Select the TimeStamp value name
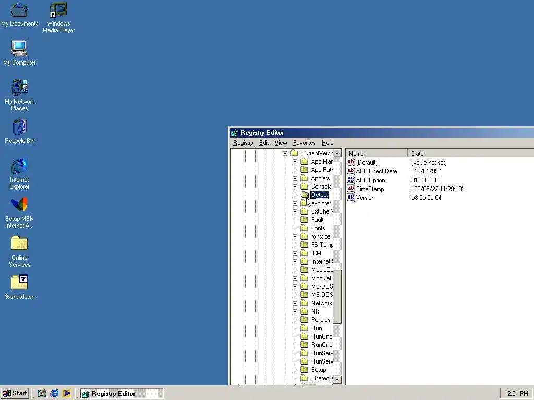 point(370,189)
